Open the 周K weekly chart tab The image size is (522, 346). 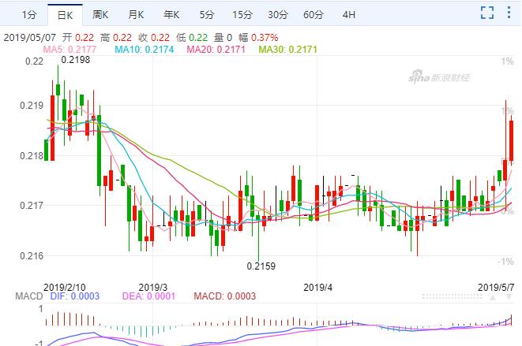(x=100, y=15)
